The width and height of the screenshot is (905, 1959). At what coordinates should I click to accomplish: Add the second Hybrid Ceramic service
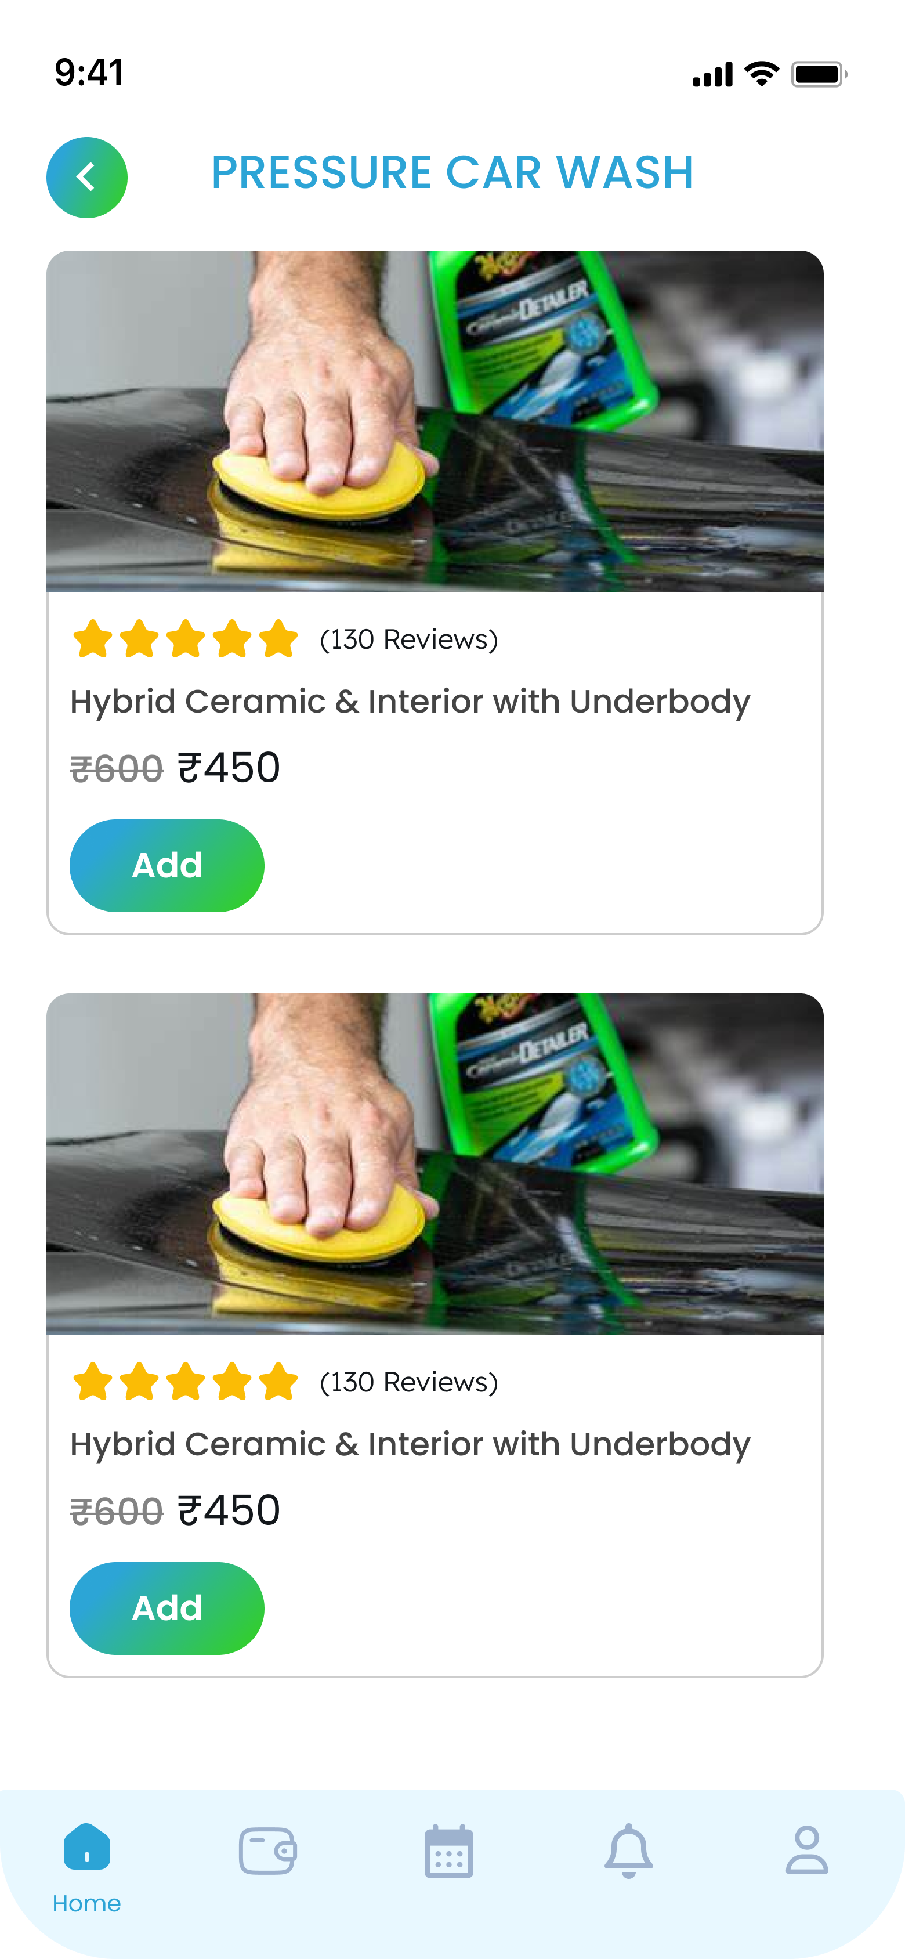167,1609
